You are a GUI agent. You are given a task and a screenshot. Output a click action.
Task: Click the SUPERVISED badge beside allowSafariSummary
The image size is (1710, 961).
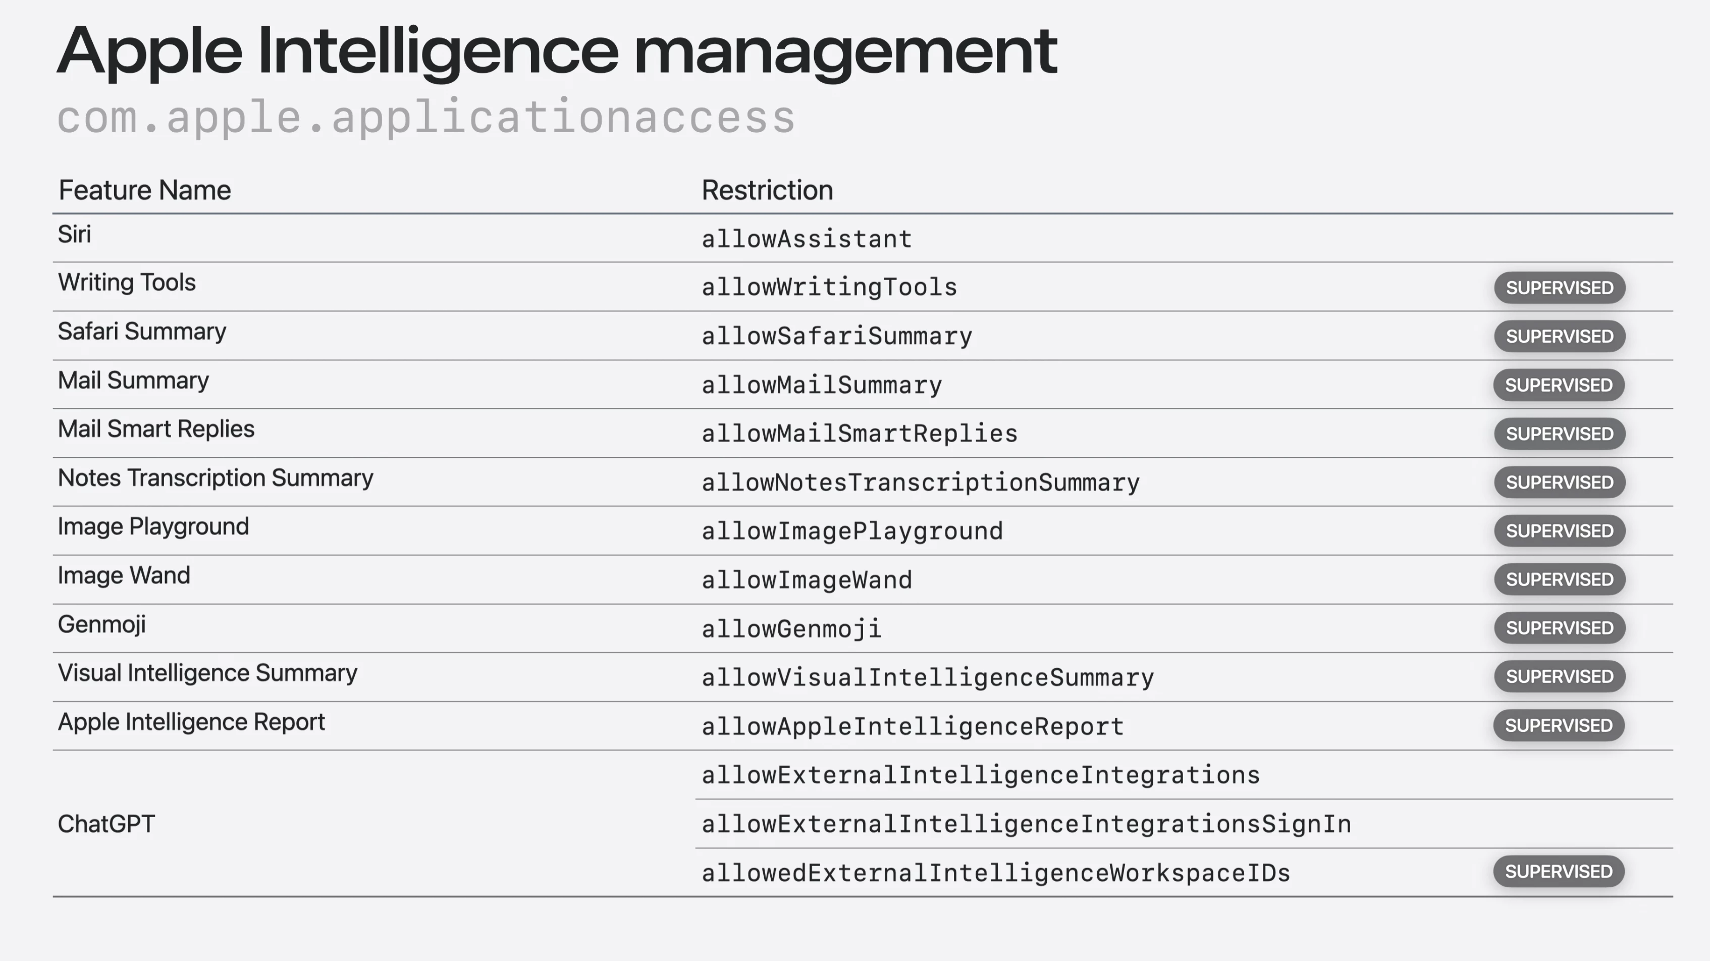[1559, 336]
